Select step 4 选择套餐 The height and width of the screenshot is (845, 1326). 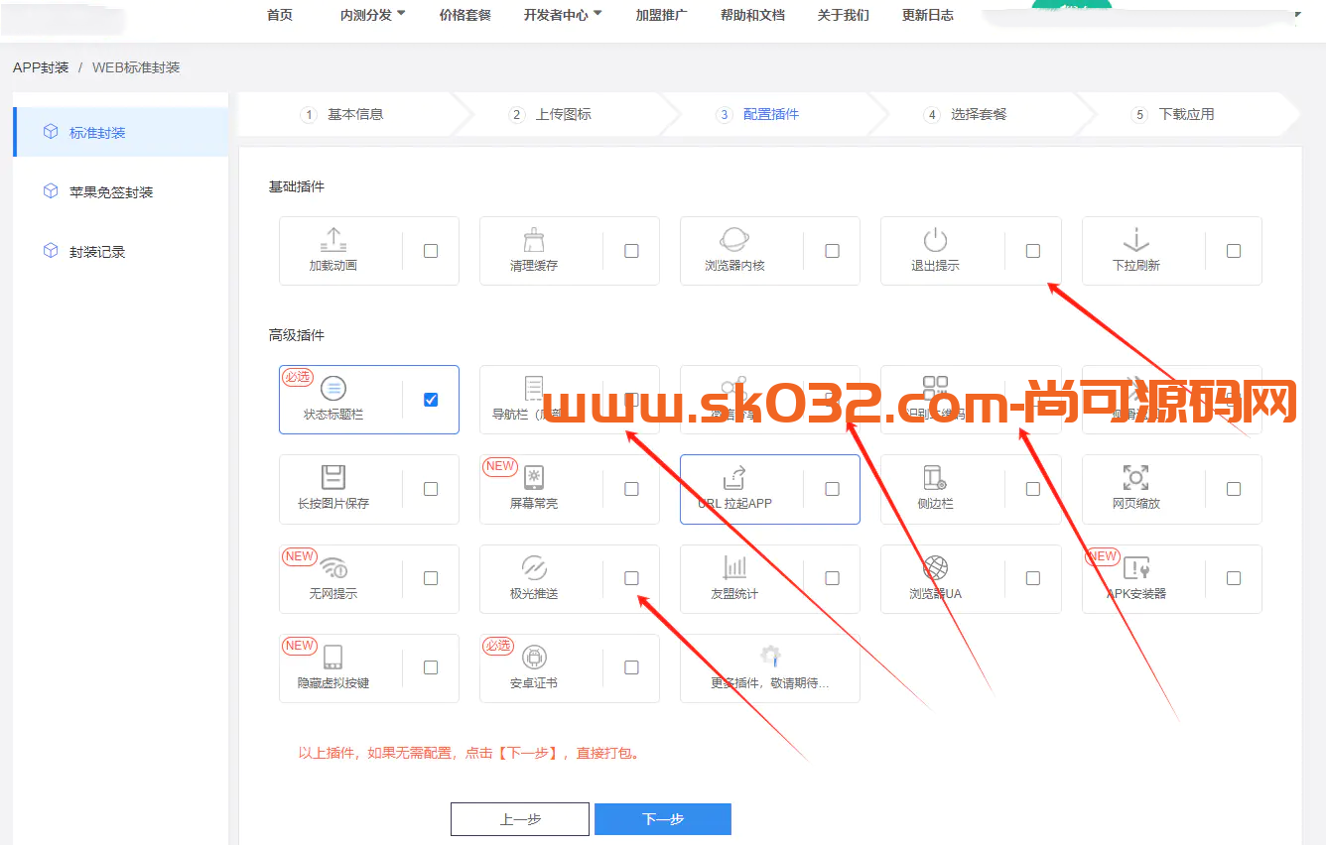[x=965, y=114]
